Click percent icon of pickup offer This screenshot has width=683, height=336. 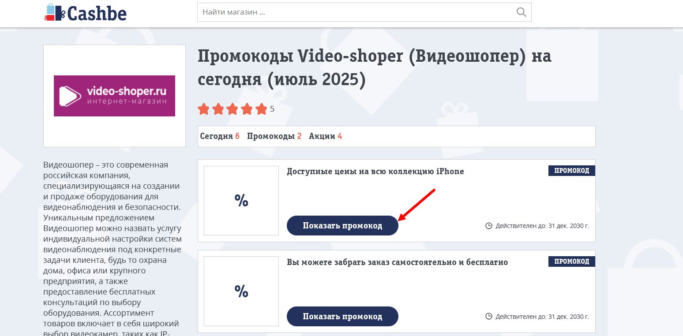pyautogui.click(x=241, y=291)
